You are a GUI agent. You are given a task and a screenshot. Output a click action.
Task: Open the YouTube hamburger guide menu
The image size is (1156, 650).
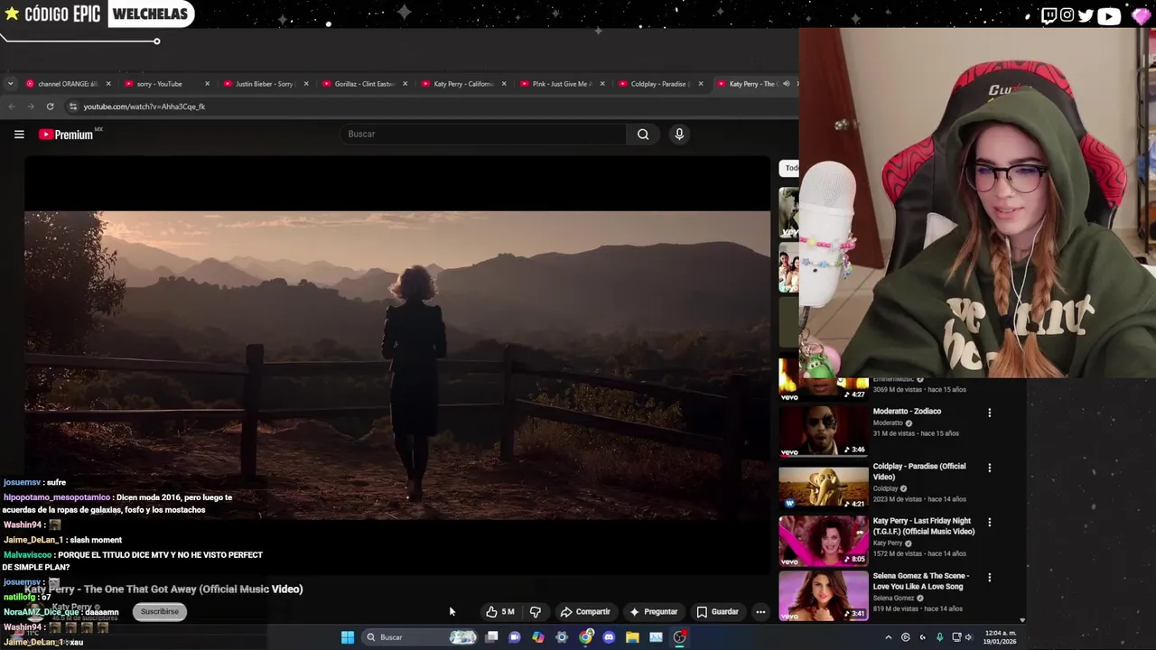[19, 135]
